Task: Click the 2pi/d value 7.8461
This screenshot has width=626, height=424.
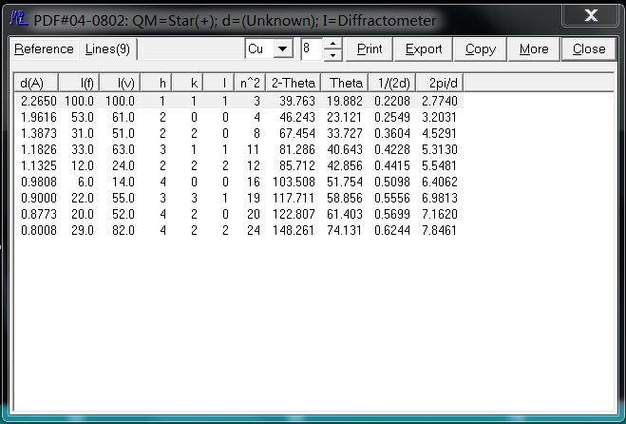Action: [x=440, y=231]
